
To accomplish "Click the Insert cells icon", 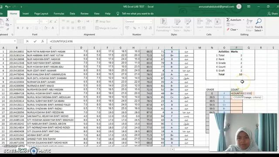I will 200,22.
